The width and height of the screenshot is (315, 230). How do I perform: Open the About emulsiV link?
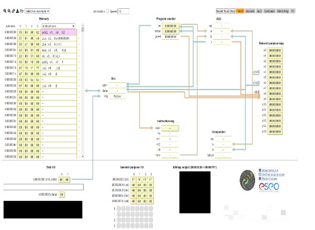[x=270, y=170]
